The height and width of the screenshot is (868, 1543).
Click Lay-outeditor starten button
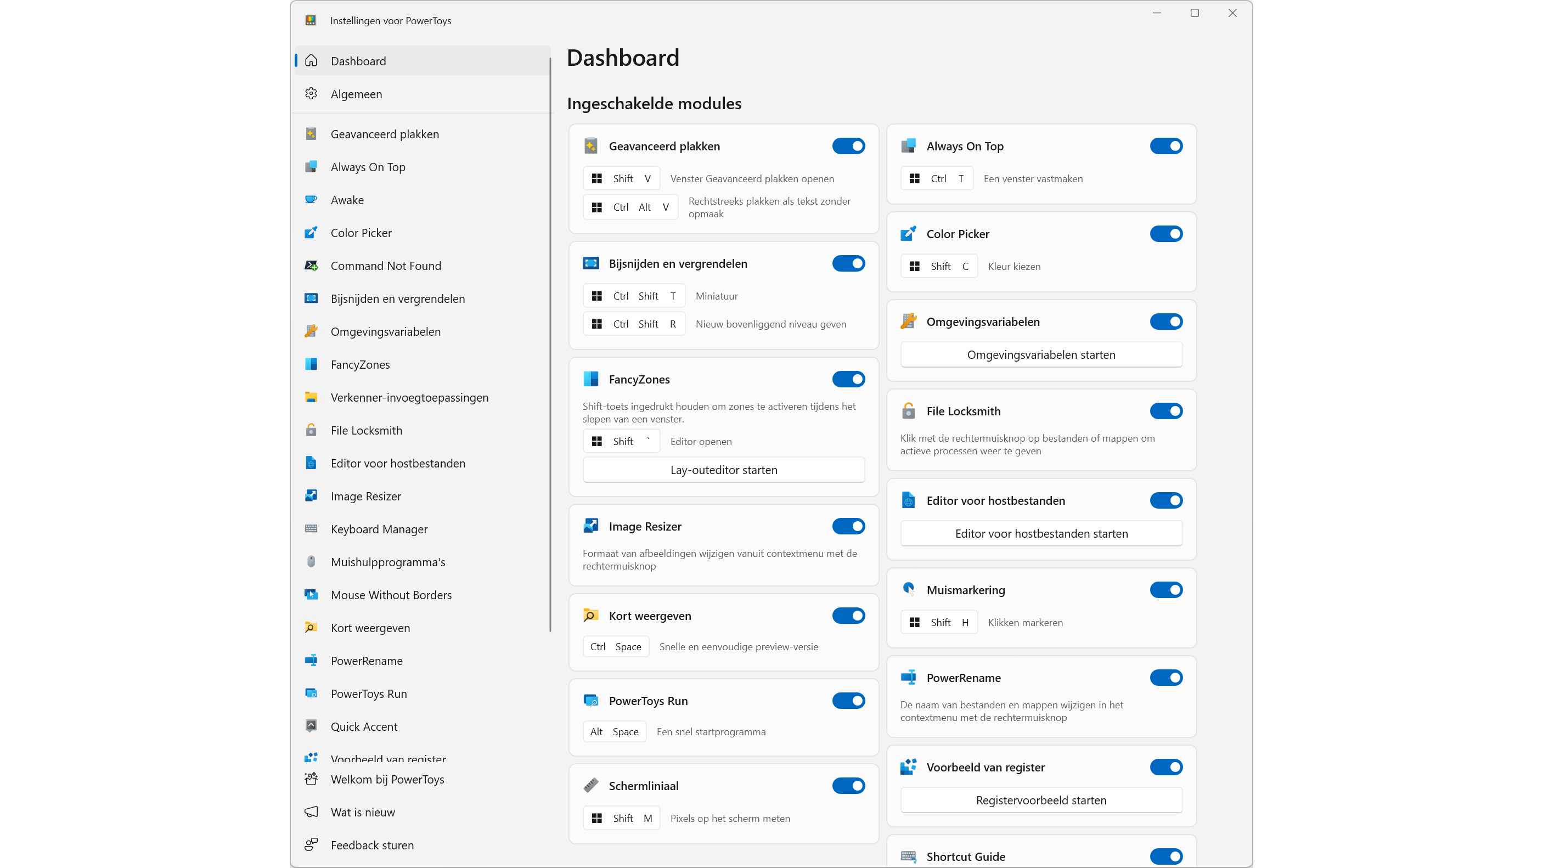[724, 470]
